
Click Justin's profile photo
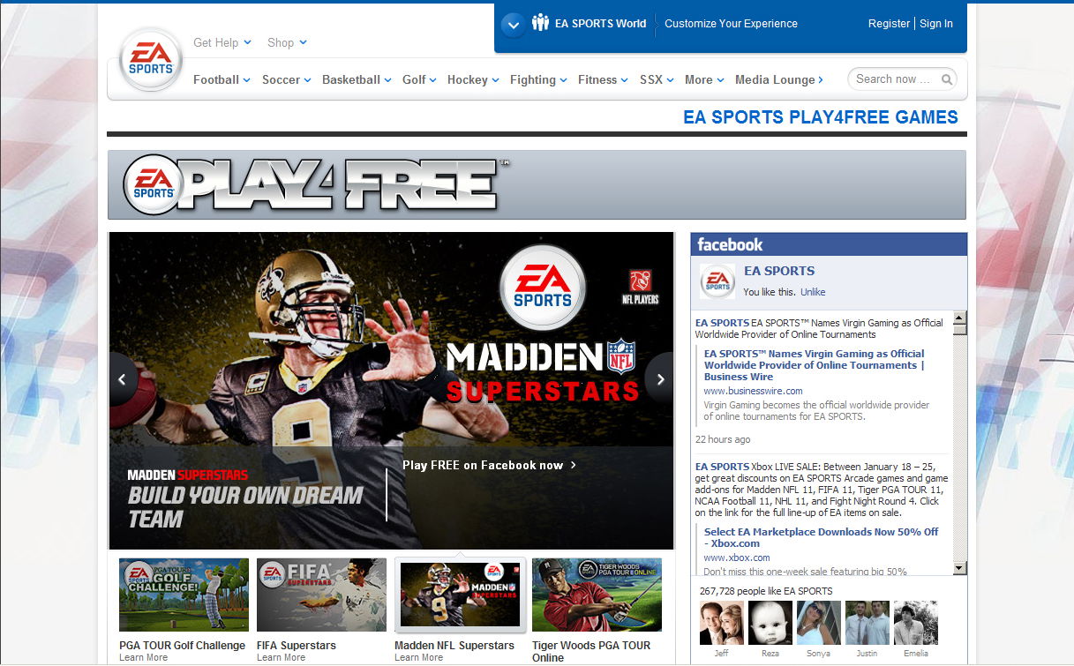867,623
